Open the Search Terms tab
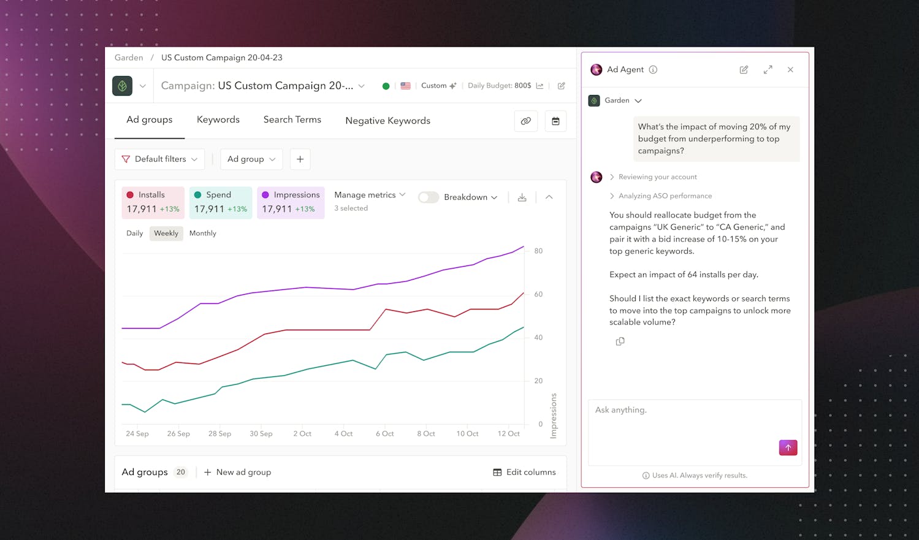The width and height of the screenshot is (919, 540). (292, 120)
